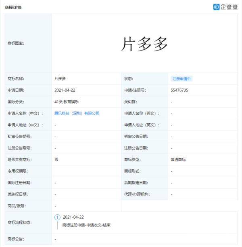Click the 申请人名称（英文） label

coord(142,114)
